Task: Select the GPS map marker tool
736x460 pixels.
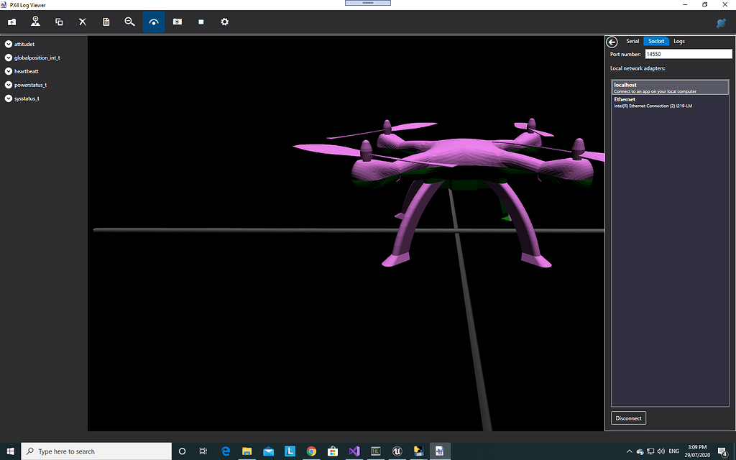Action: point(35,22)
